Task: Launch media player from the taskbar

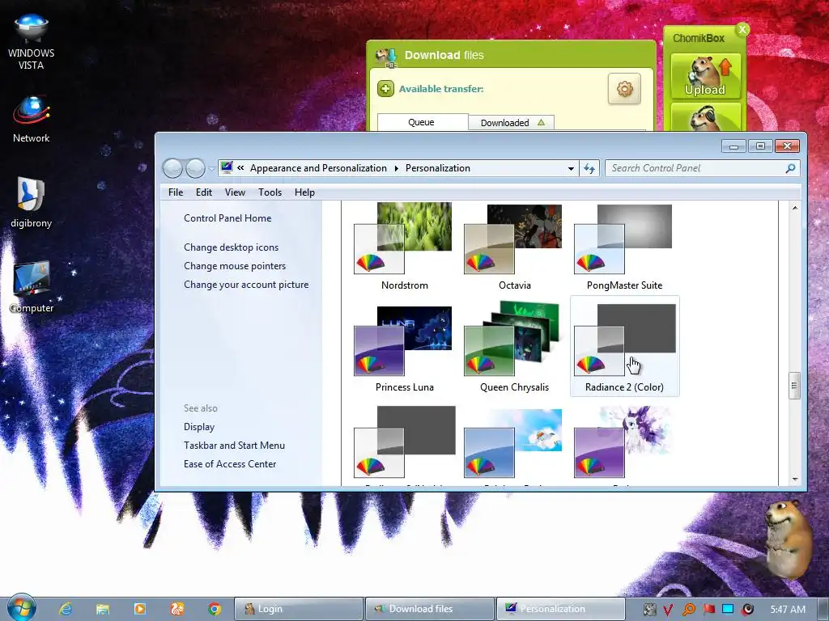Action: 139,609
